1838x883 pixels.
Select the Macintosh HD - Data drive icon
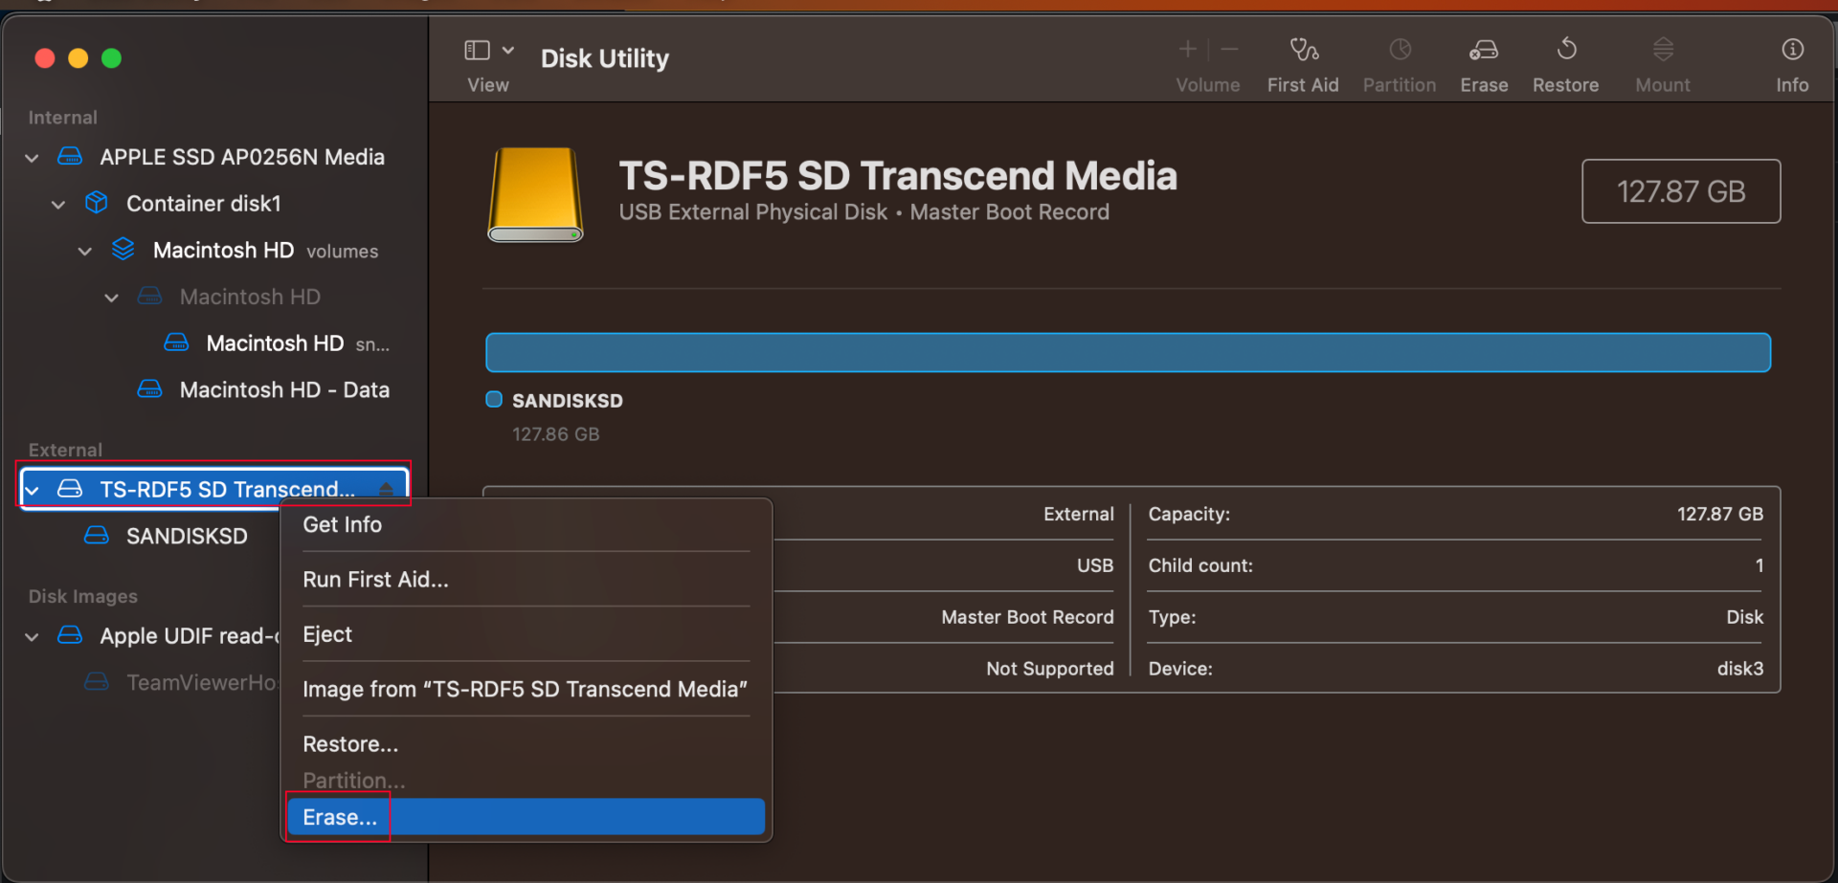coord(149,388)
